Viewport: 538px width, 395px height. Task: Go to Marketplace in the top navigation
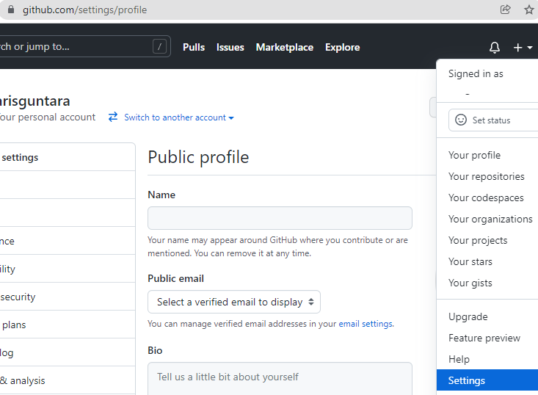(285, 47)
